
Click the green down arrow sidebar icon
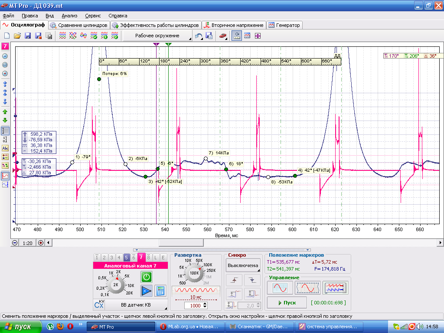[x=5, y=121]
